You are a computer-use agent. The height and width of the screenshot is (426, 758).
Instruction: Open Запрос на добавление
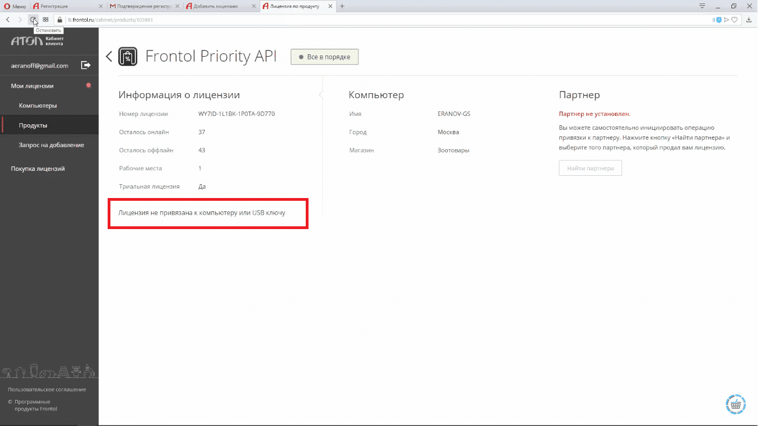52,145
